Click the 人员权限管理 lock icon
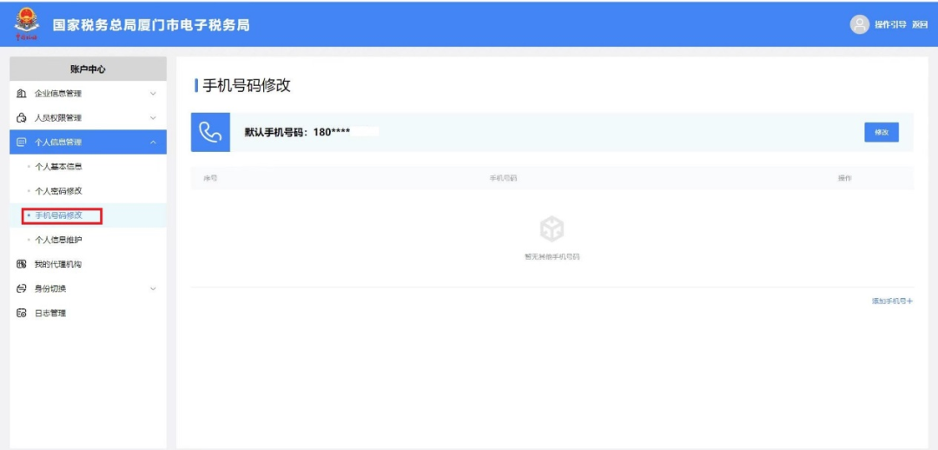Screen dimensions: 938x450 point(22,118)
